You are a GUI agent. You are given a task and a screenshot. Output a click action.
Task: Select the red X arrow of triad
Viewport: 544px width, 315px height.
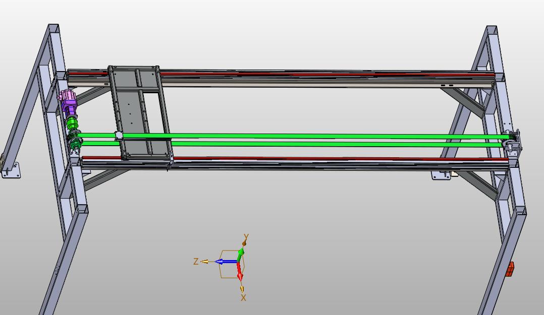point(239,271)
